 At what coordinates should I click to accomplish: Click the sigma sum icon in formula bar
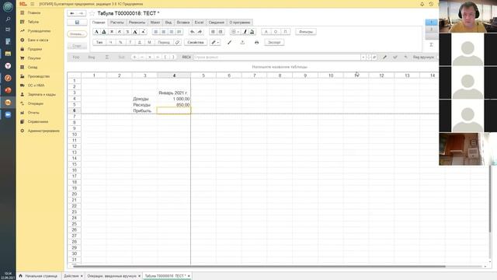(x=107, y=57)
